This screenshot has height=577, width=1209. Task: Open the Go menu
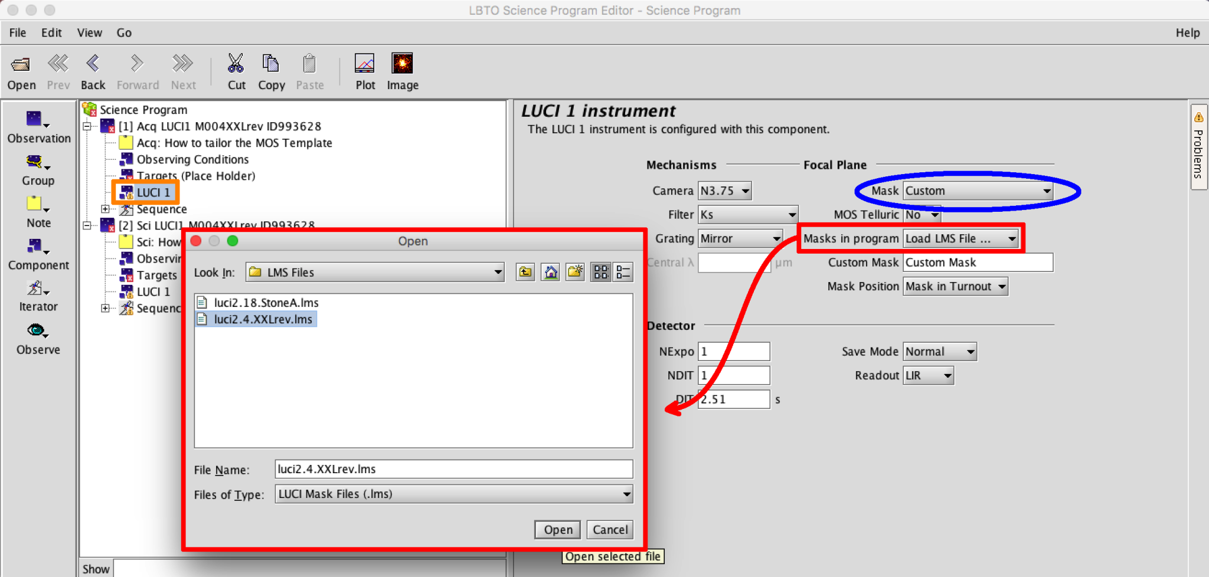[x=124, y=32]
